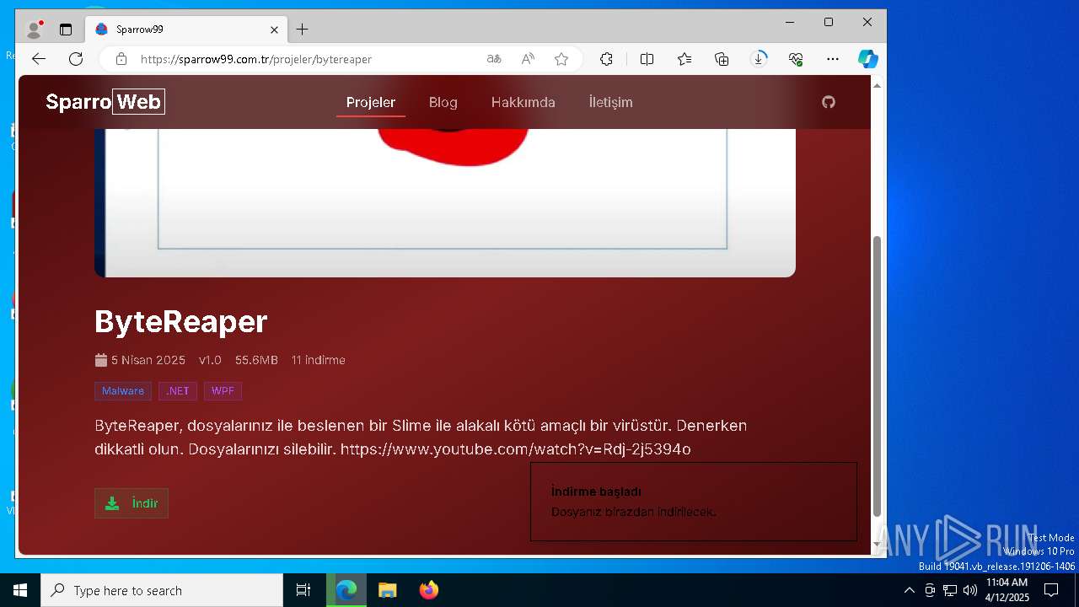
Task: View site information lock icon
Action: click(x=121, y=59)
